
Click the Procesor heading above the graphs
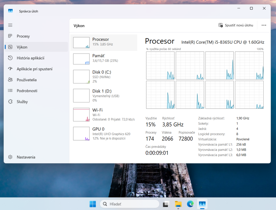(x=160, y=41)
